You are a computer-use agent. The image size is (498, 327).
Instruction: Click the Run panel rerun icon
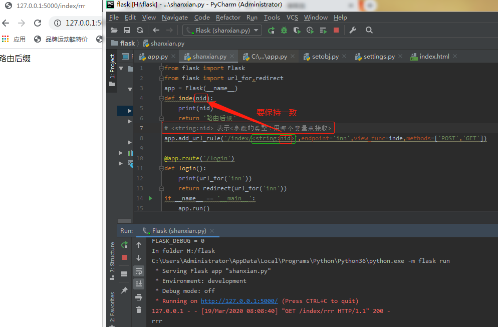(124, 245)
